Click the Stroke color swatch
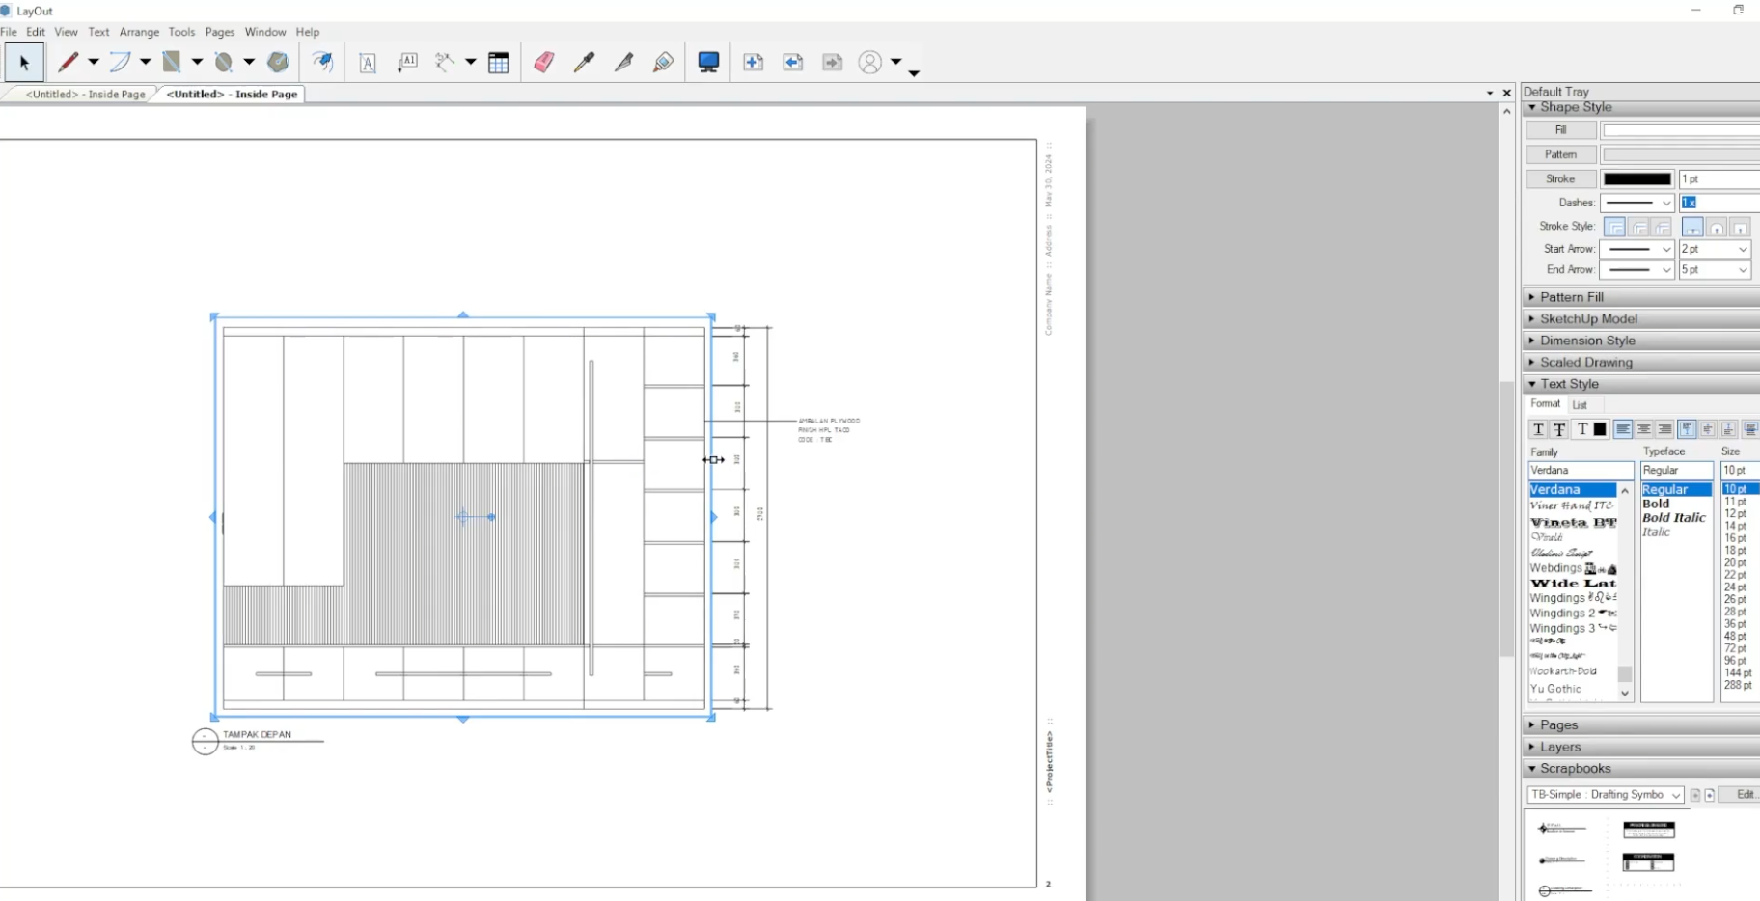The image size is (1760, 901). tap(1635, 178)
